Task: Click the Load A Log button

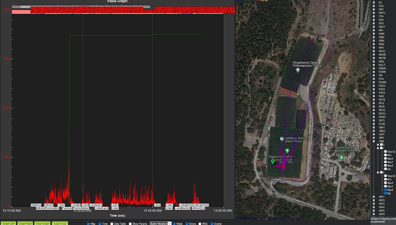Action: click(x=60, y=223)
